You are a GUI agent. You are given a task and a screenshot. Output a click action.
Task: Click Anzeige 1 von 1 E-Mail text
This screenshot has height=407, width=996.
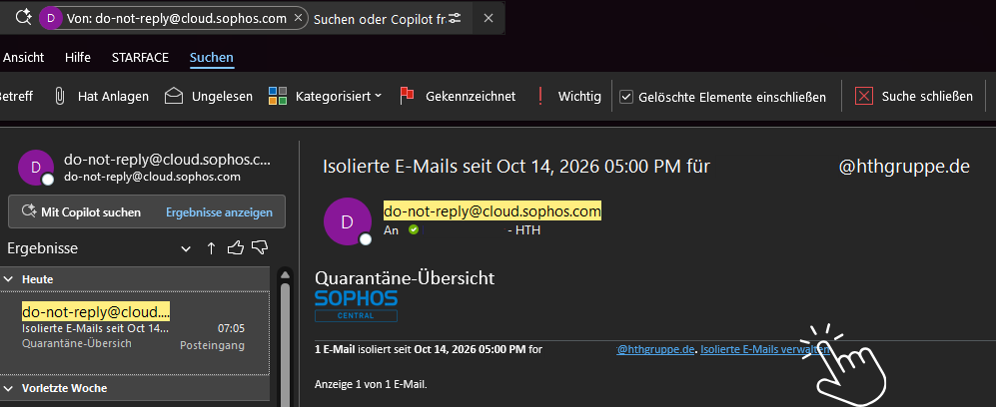pos(372,384)
